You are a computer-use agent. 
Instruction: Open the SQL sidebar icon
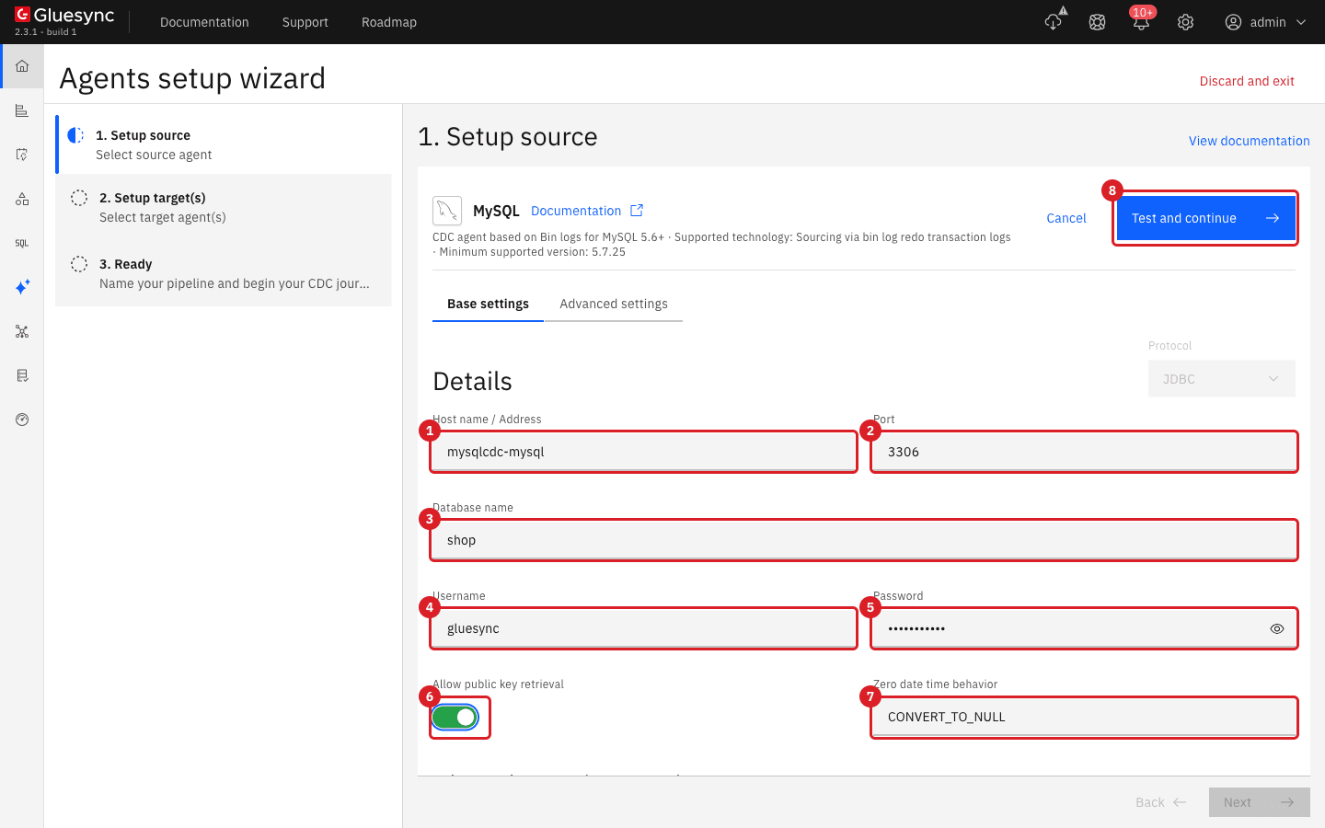click(x=22, y=243)
